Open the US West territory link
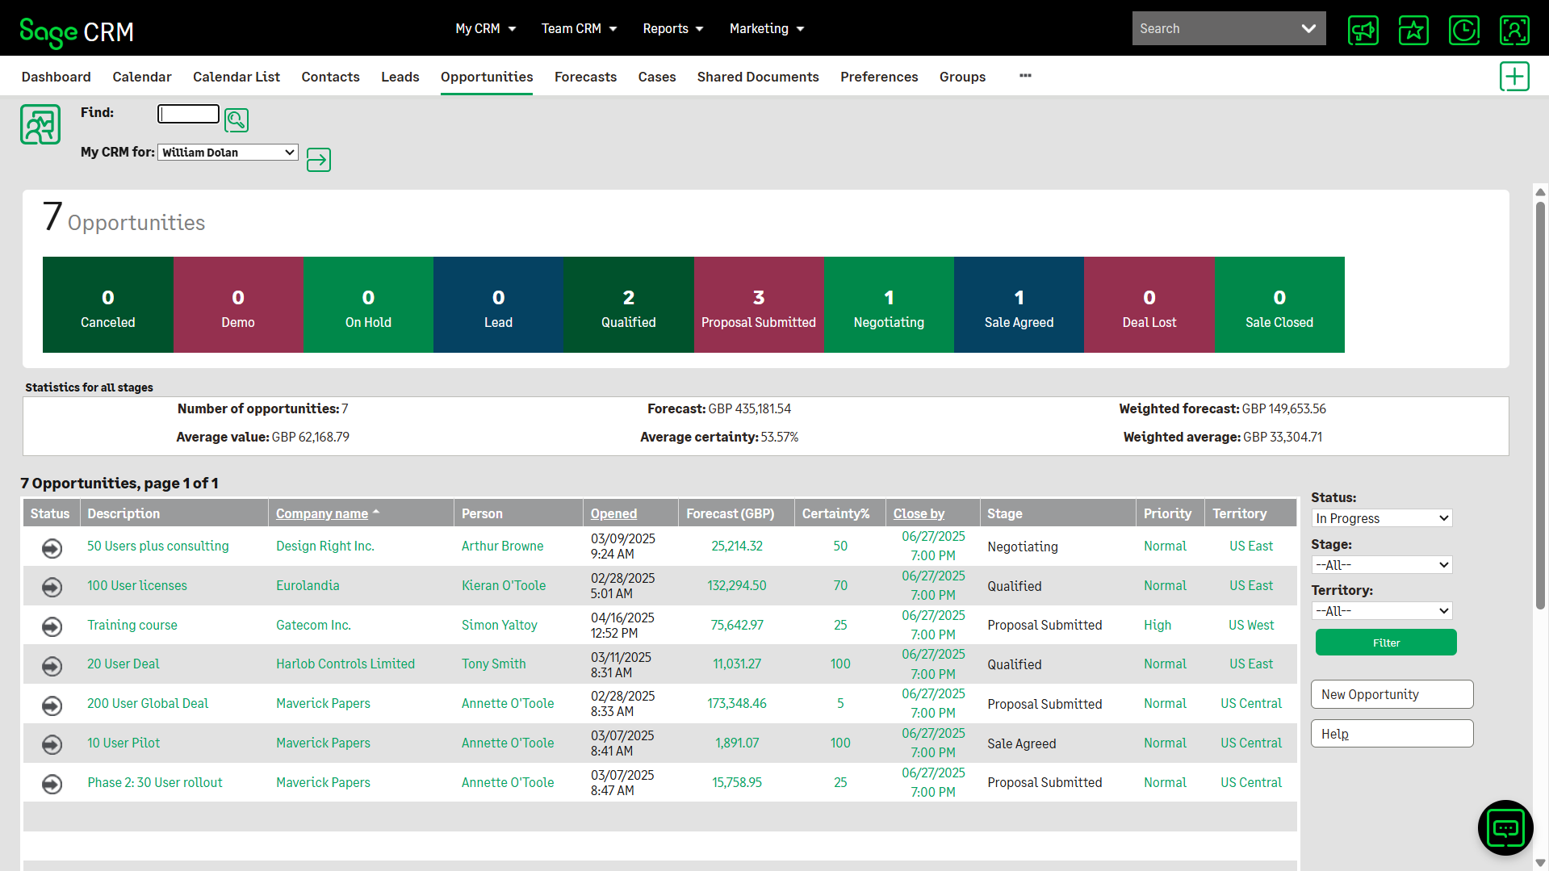Viewport: 1549px width, 871px height. coord(1251,626)
